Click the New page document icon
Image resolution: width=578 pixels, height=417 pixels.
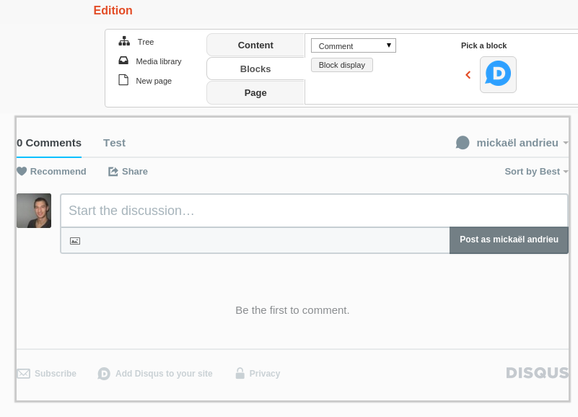(123, 80)
